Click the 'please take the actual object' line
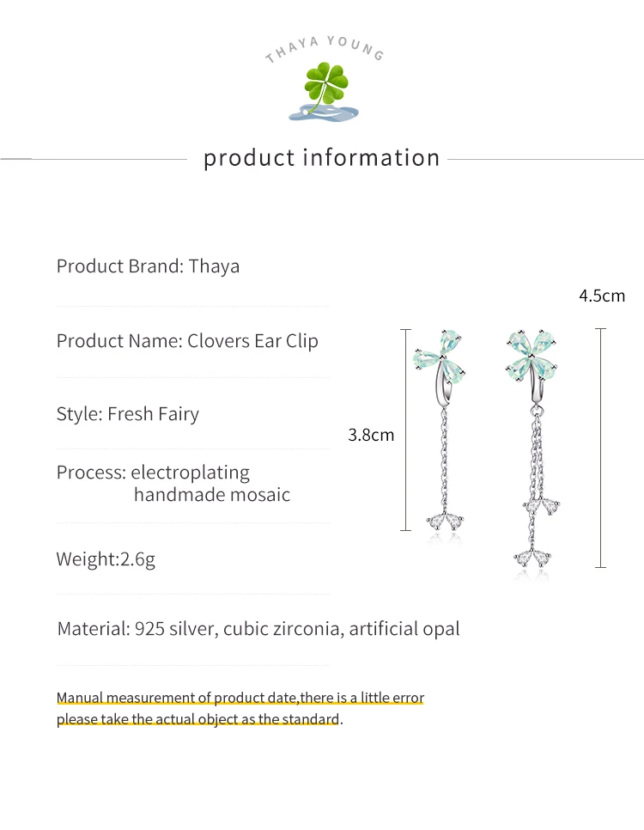This screenshot has height=830, width=644. (199, 719)
